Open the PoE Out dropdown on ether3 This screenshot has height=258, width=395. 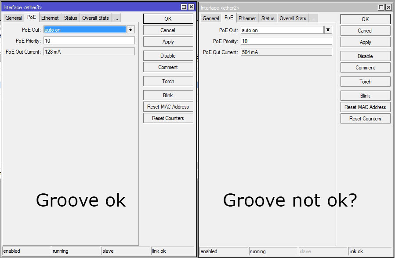(130, 29)
